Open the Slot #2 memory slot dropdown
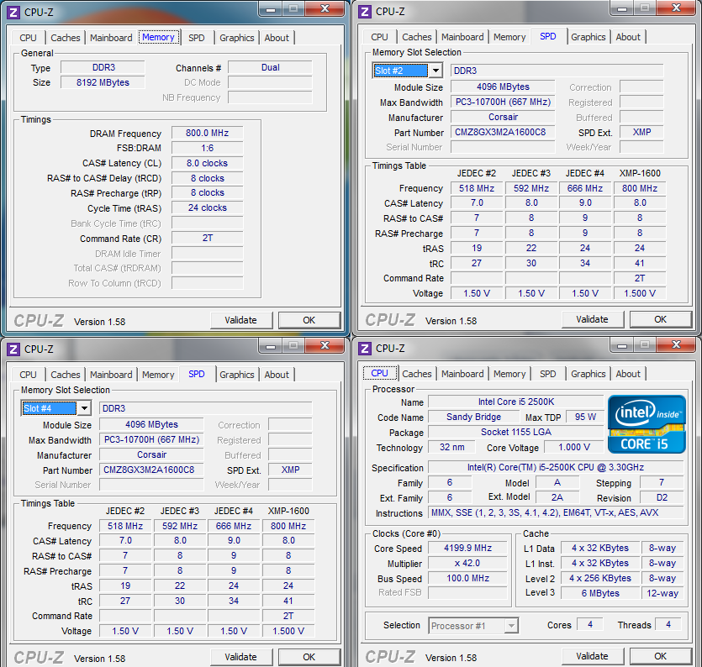Viewport: 702px width, 667px height. click(x=435, y=71)
